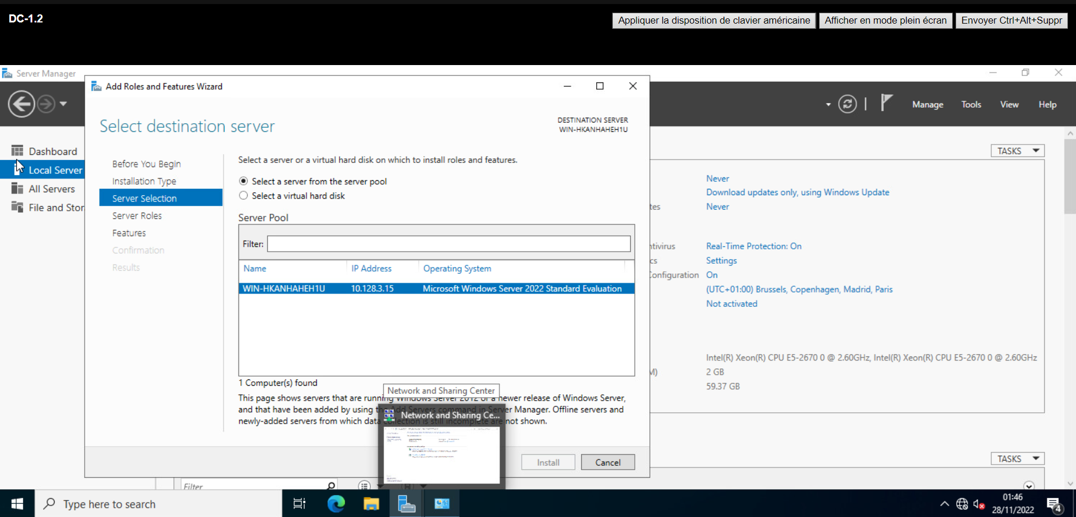
Task: Sort server pool by IP Address column
Action: [x=372, y=268]
